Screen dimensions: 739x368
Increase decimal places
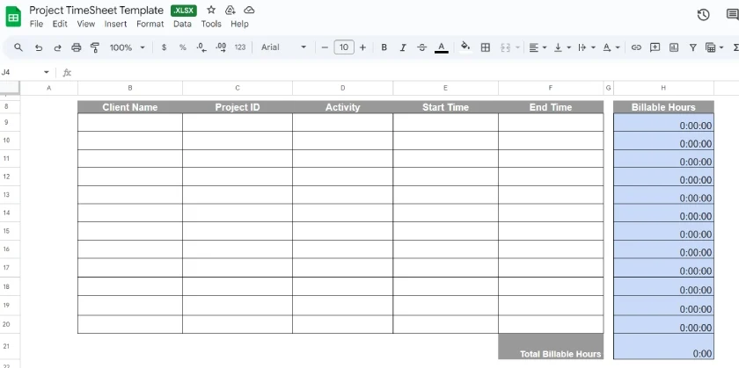[x=221, y=47]
